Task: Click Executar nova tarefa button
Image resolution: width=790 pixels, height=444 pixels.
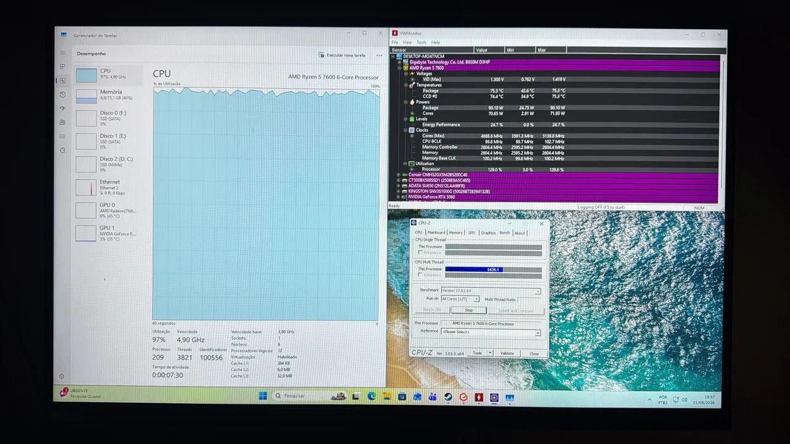Action: (342, 55)
